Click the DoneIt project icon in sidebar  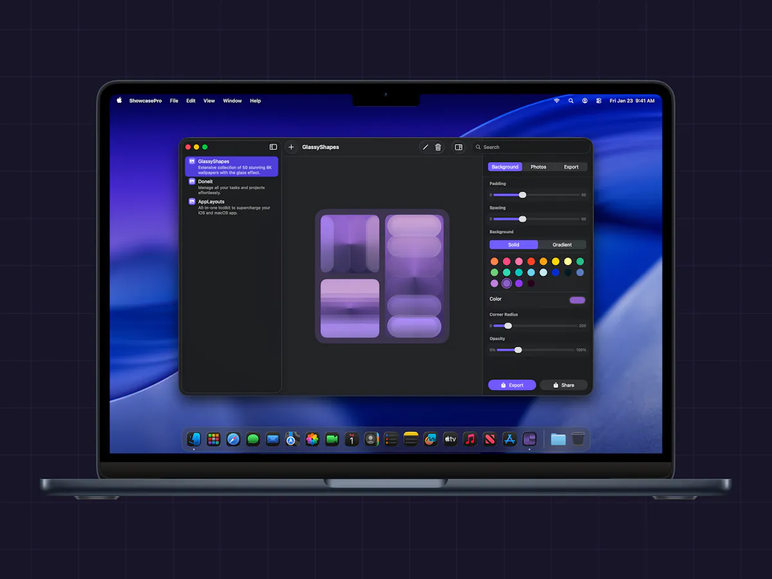click(x=192, y=181)
